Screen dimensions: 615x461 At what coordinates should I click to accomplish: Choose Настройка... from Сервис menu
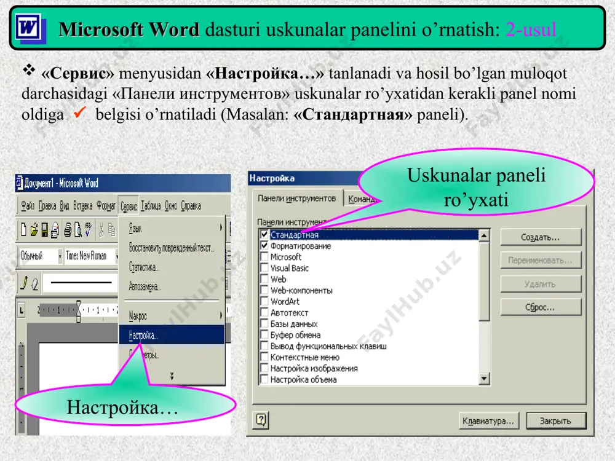(x=172, y=335)
